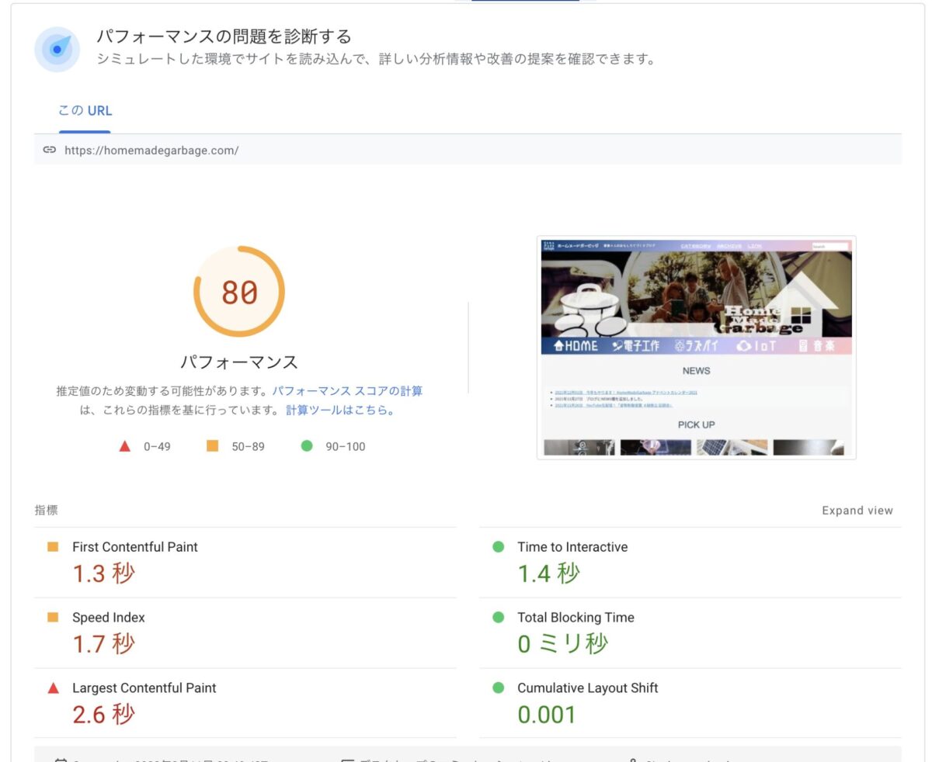932x762 pixels.
Task: Open the パフォーマンス スコアの計算 link
Action: coord(349,391)
